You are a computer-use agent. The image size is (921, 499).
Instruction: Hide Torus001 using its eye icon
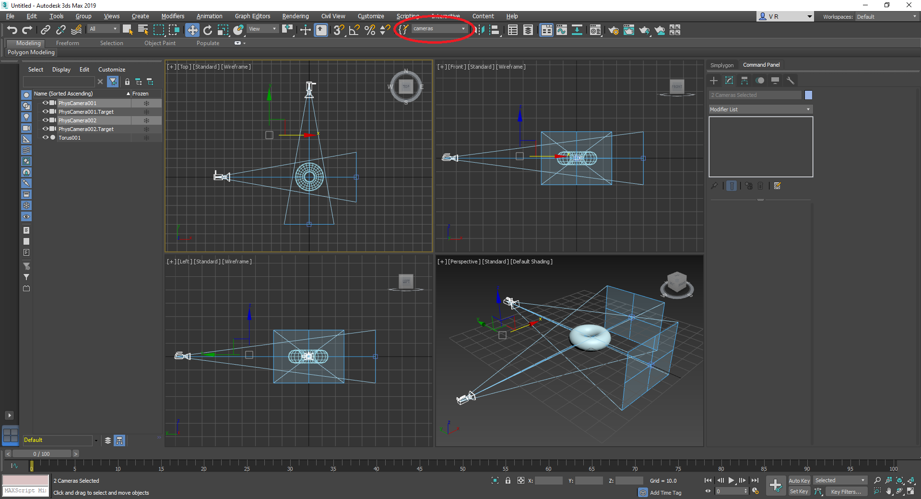(x=46, y=138)
